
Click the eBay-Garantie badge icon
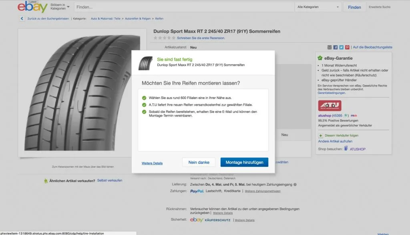tap(320, 58)
